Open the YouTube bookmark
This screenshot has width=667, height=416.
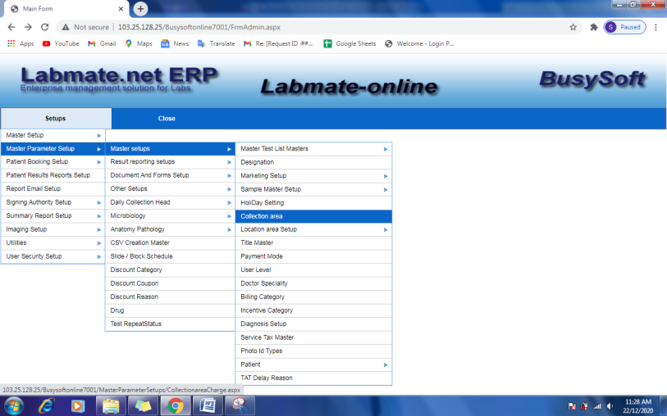pyautogui.click(x=61, y=43)
